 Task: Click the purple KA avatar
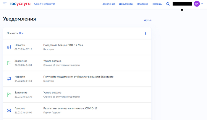pos(197,4)
